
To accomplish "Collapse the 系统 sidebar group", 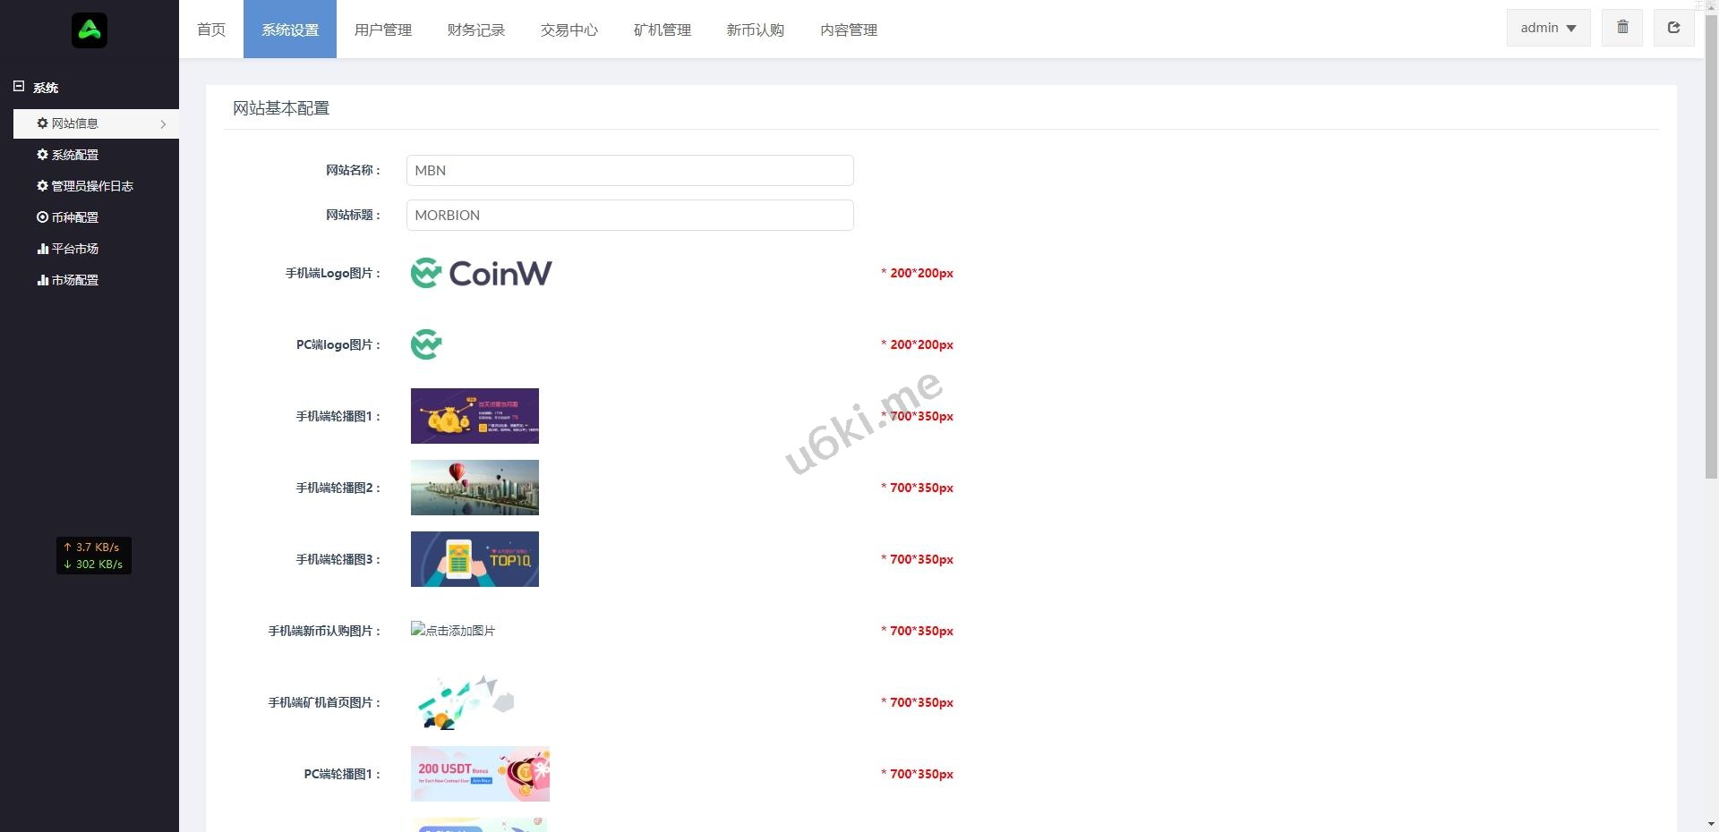I will coord(19,87).
